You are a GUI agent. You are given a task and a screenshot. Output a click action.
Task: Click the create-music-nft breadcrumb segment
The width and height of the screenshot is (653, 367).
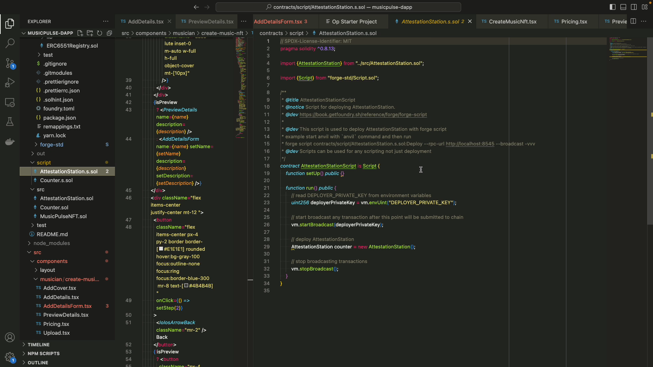222,33
